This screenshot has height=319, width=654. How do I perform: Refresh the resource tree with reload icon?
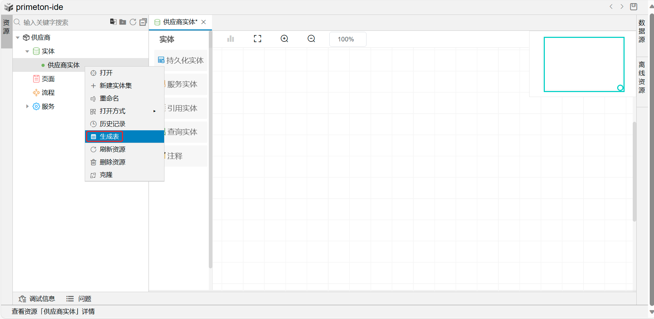click(x=133, y=22)
